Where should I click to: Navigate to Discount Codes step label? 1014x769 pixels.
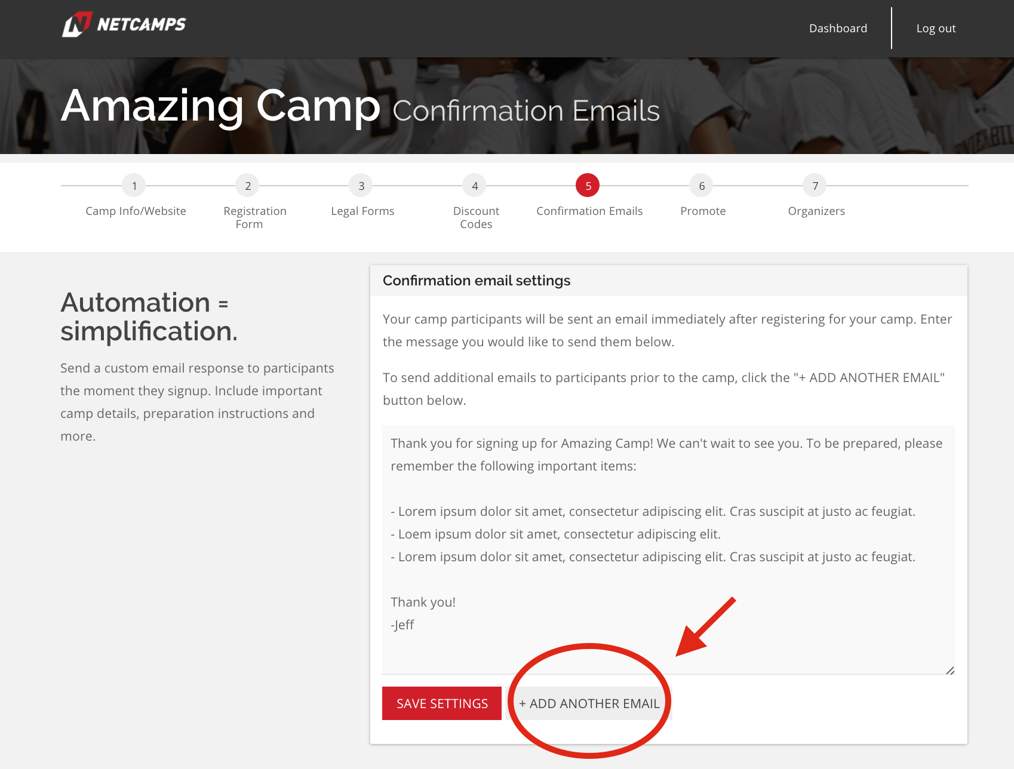(x=475, y=217)
